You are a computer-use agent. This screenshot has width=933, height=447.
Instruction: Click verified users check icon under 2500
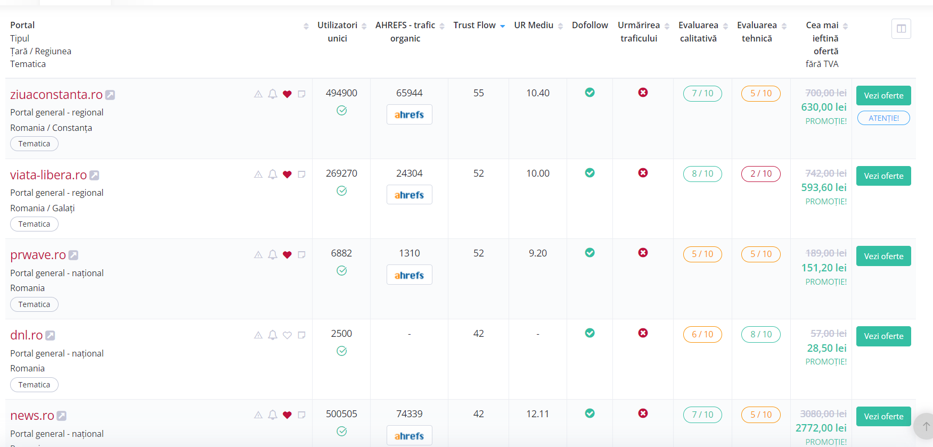coord(342,351)
